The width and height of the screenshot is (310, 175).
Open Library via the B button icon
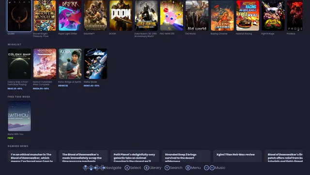coord(146,168)
